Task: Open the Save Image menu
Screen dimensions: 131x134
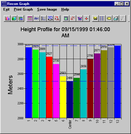Action: click(x=47, y=9)
